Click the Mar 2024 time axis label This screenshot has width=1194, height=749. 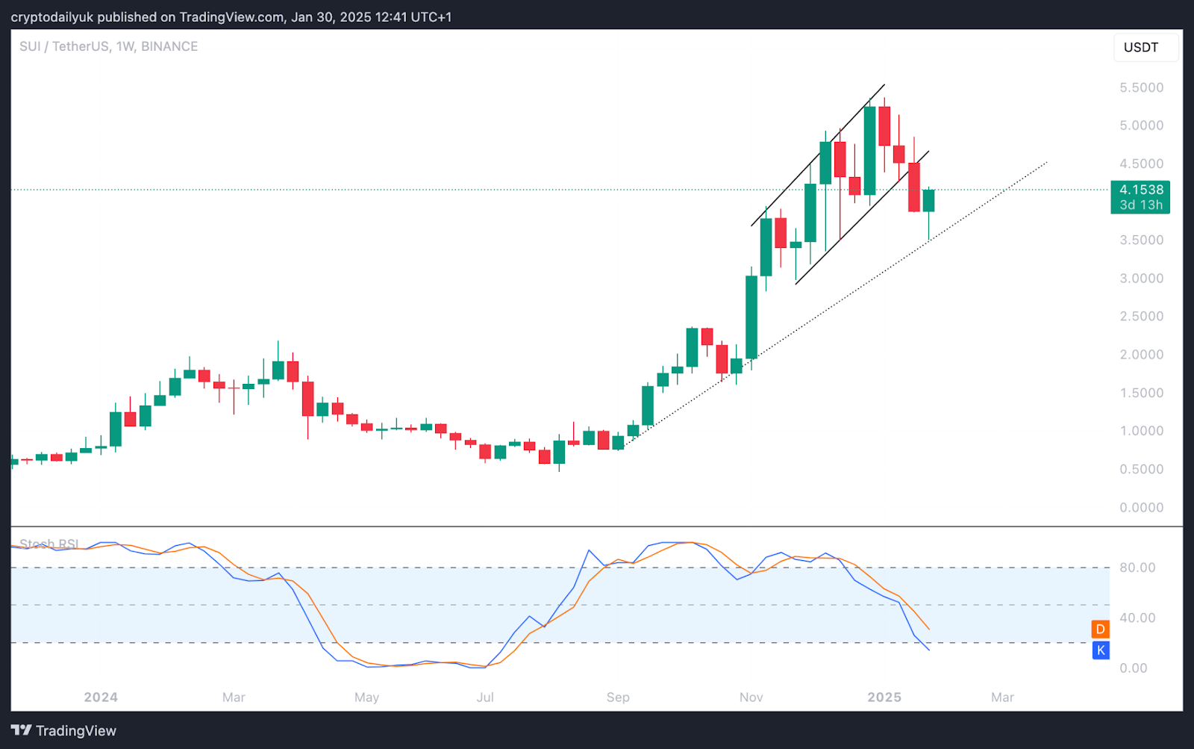[x=234, y=697]
